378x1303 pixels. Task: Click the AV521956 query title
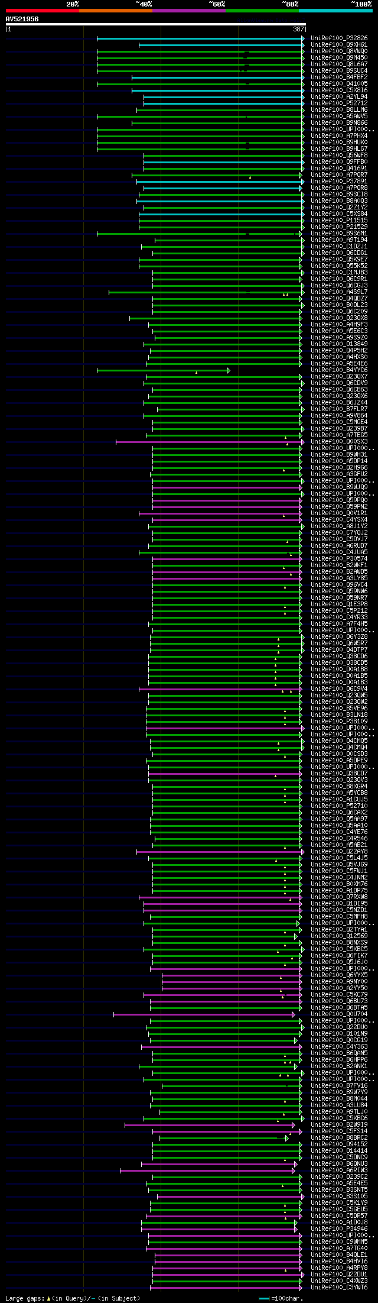[22, 19]
